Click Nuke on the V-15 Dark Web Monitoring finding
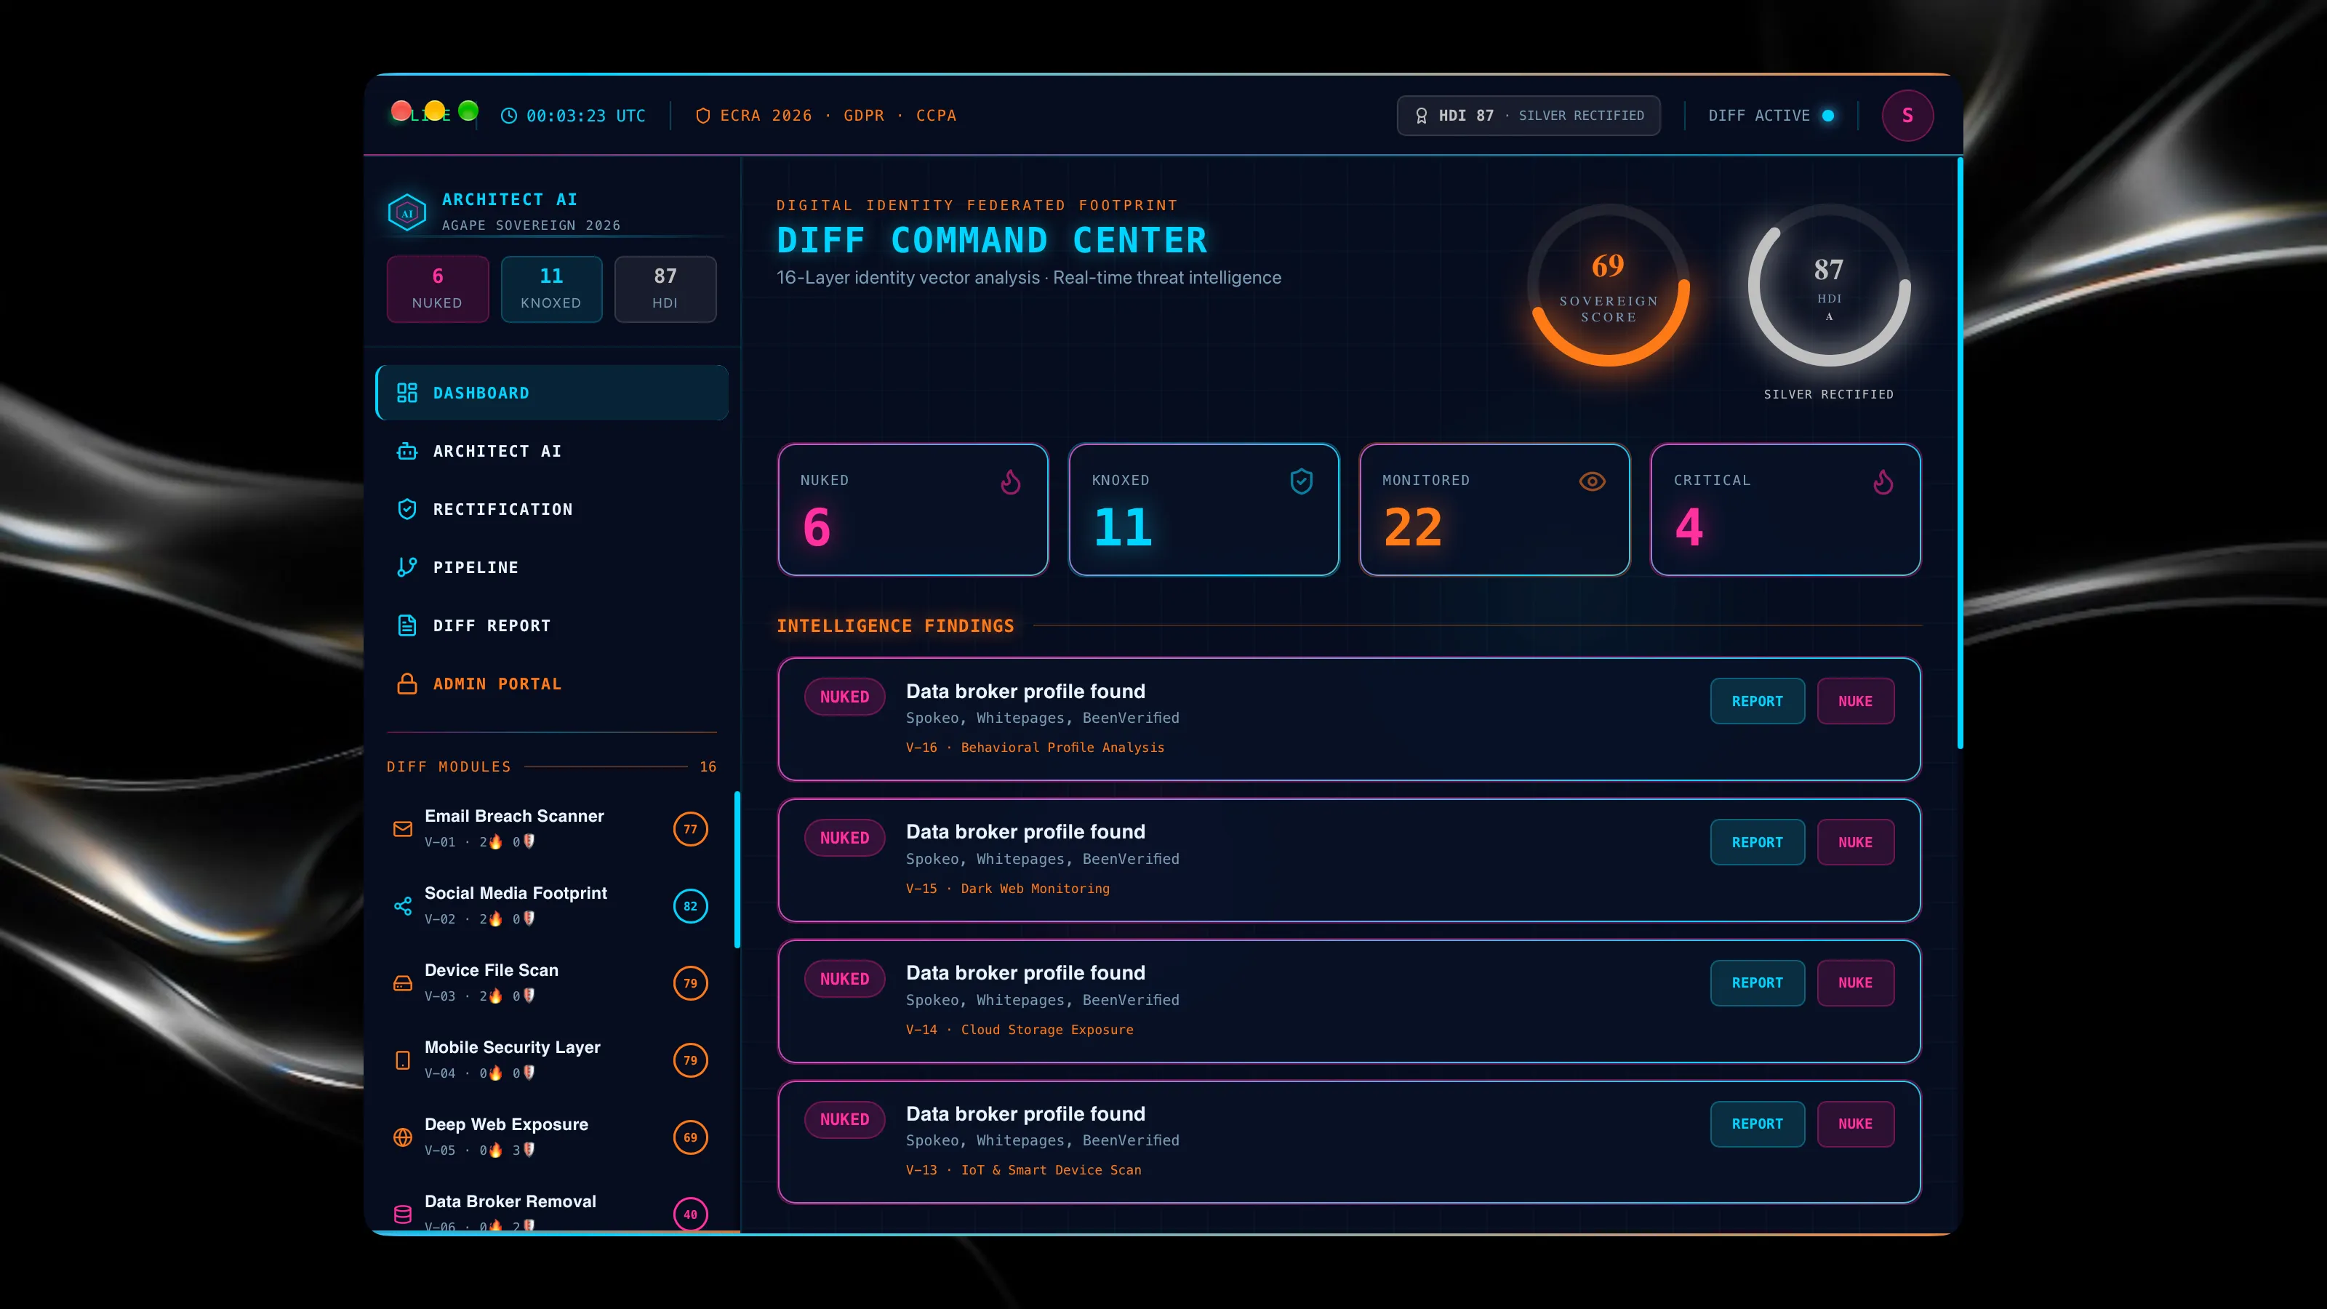 coord(1856,842)
